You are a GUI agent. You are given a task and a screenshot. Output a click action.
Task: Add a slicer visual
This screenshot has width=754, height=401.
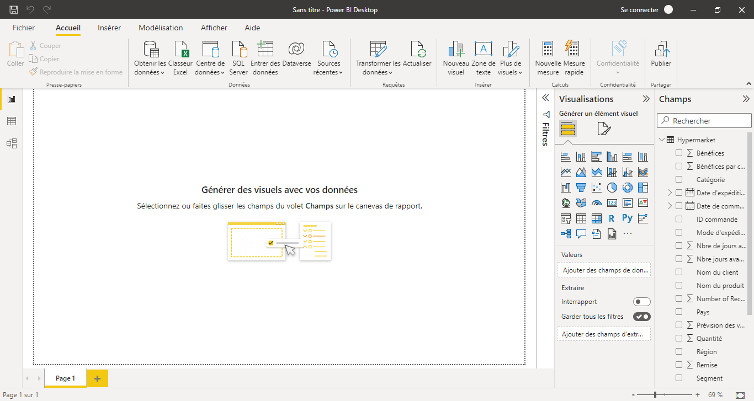point(565,218)
